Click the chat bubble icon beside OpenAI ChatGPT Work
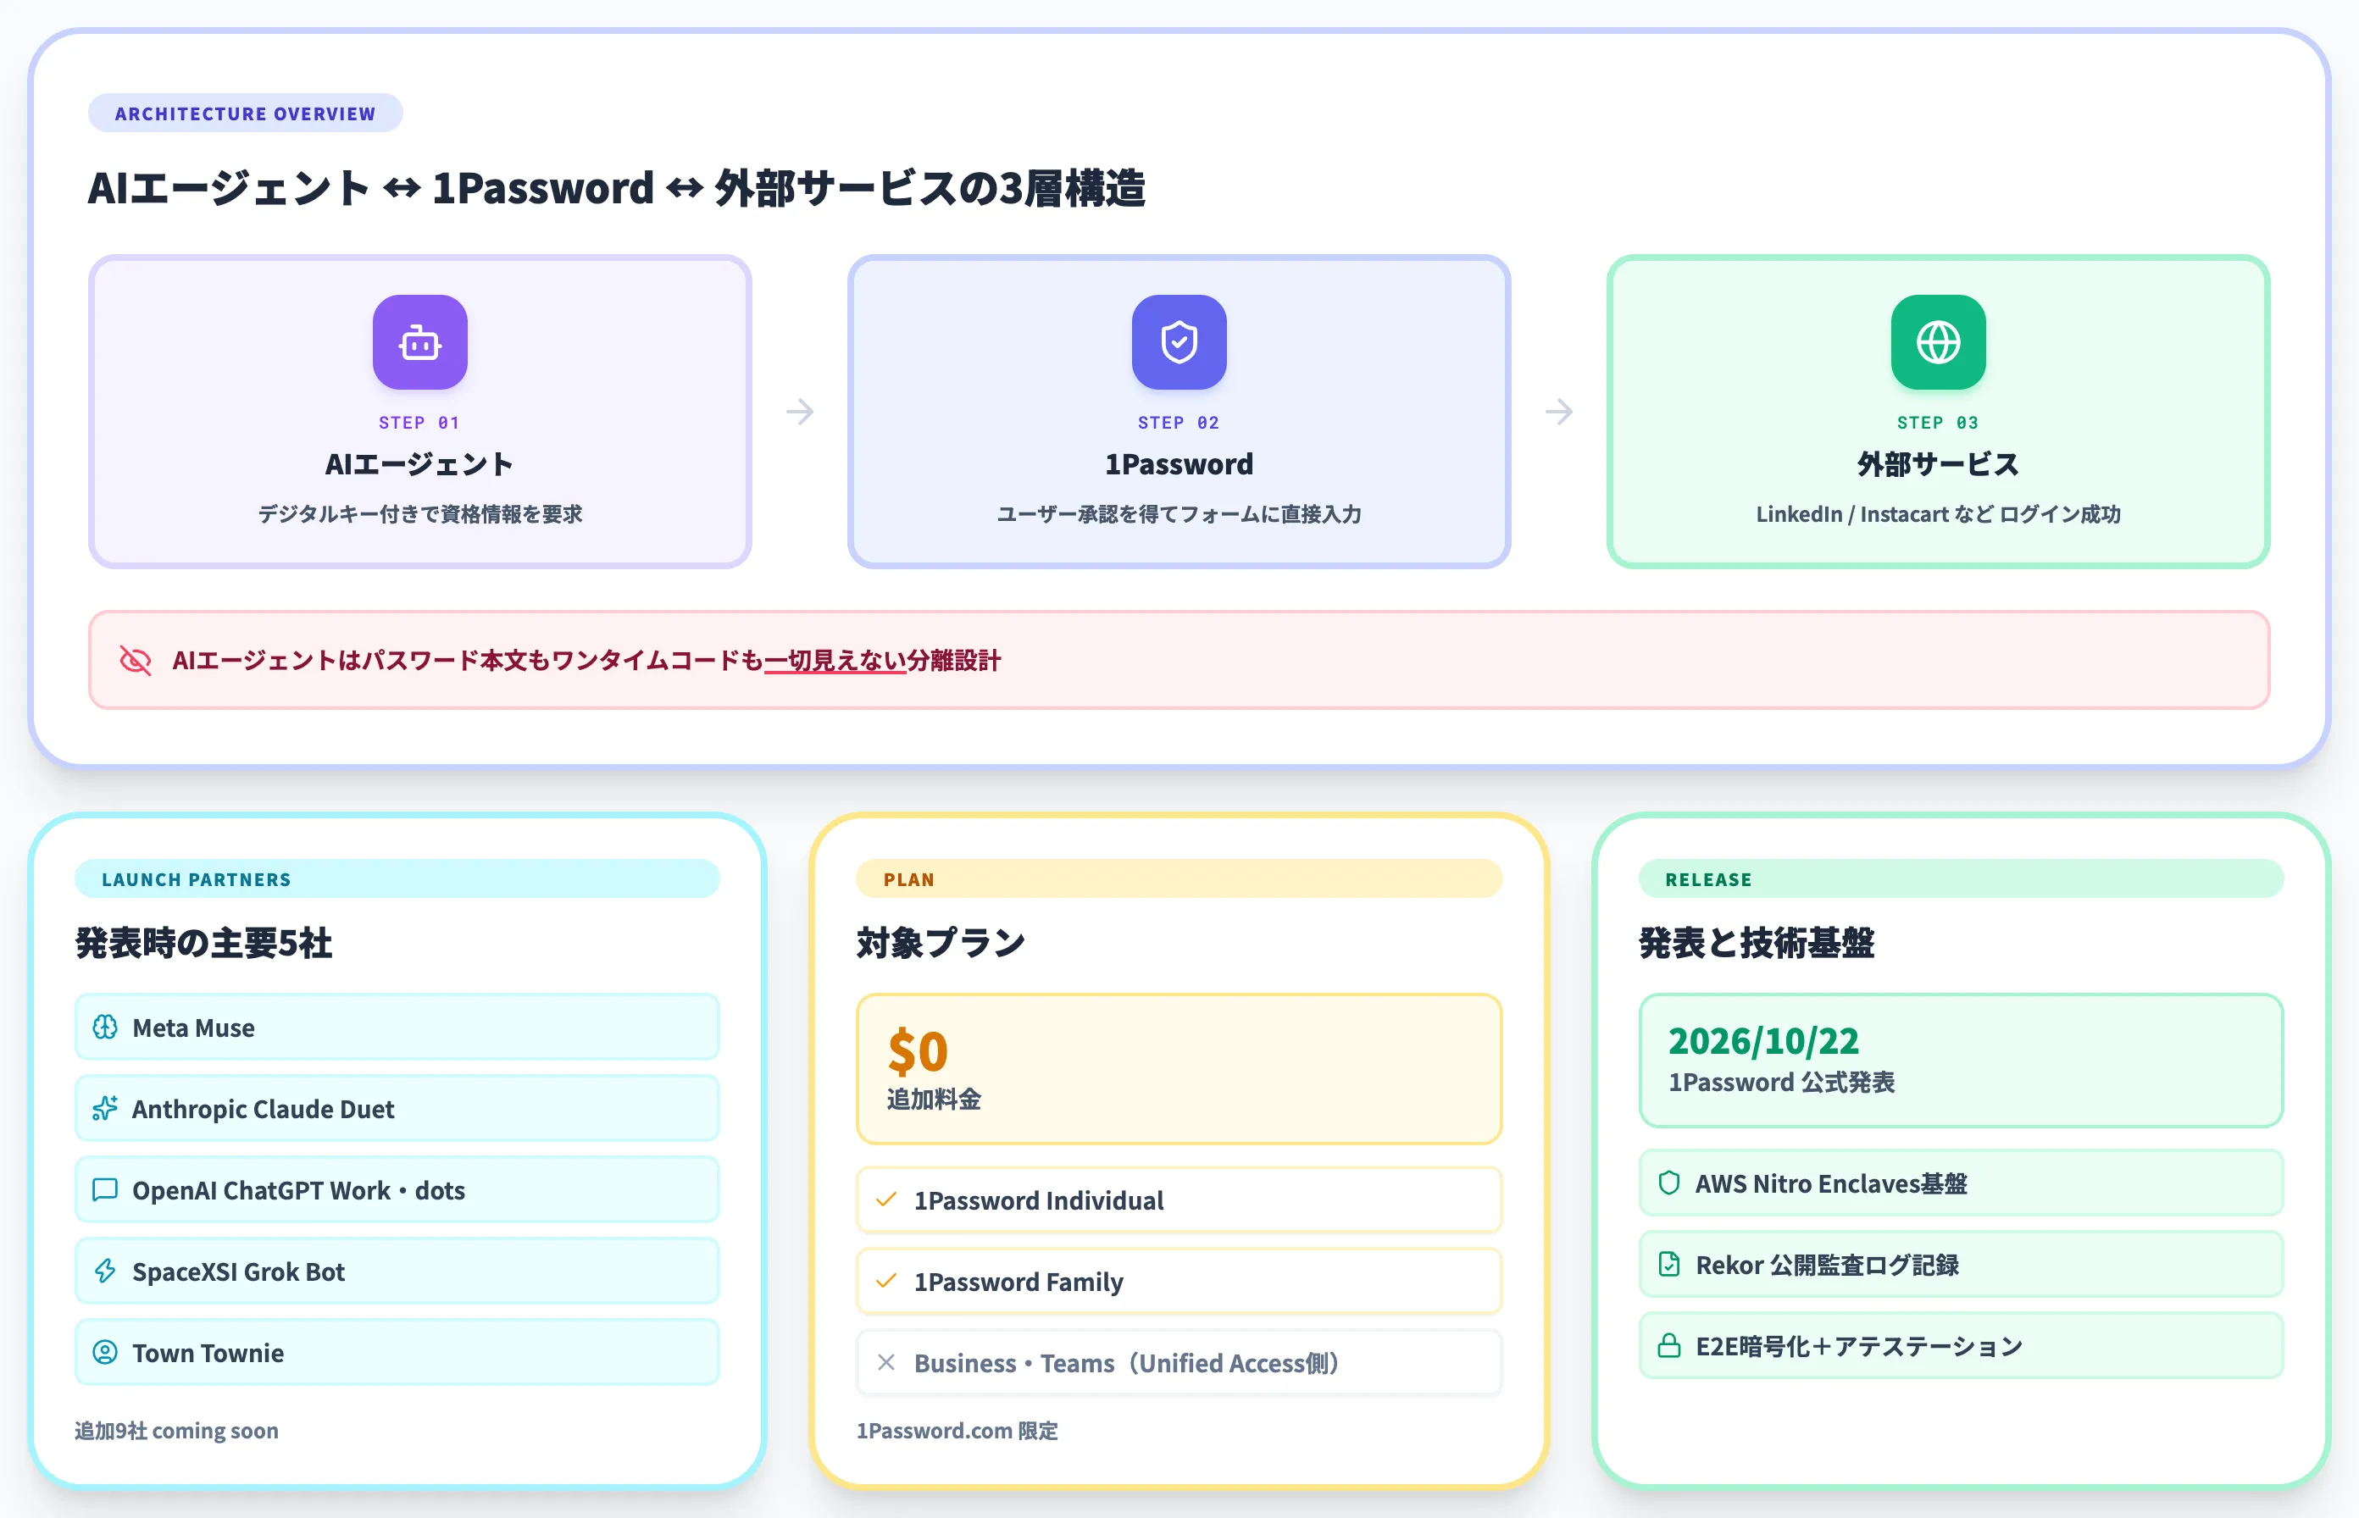Viewport: 2359px width, 1518px height. coord(104,1190)
